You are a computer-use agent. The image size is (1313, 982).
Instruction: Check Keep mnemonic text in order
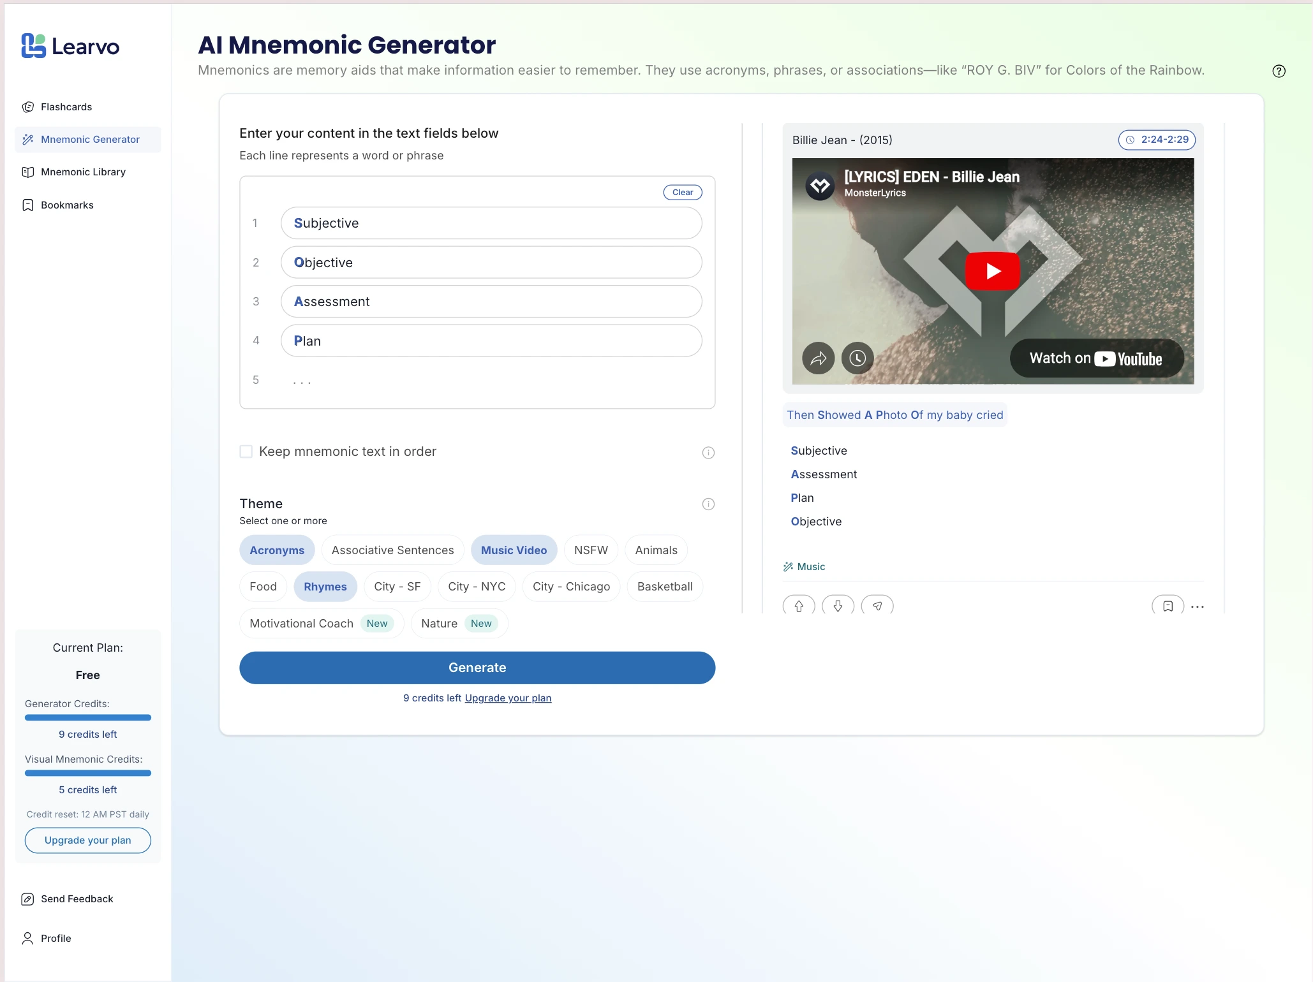click(x=246, y=451)
